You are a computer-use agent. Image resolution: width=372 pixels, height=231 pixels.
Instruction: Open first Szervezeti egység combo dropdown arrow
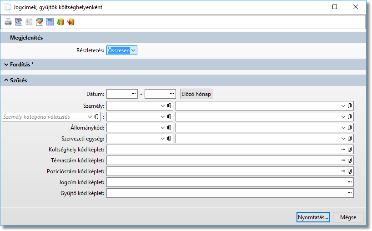[163, 139]
